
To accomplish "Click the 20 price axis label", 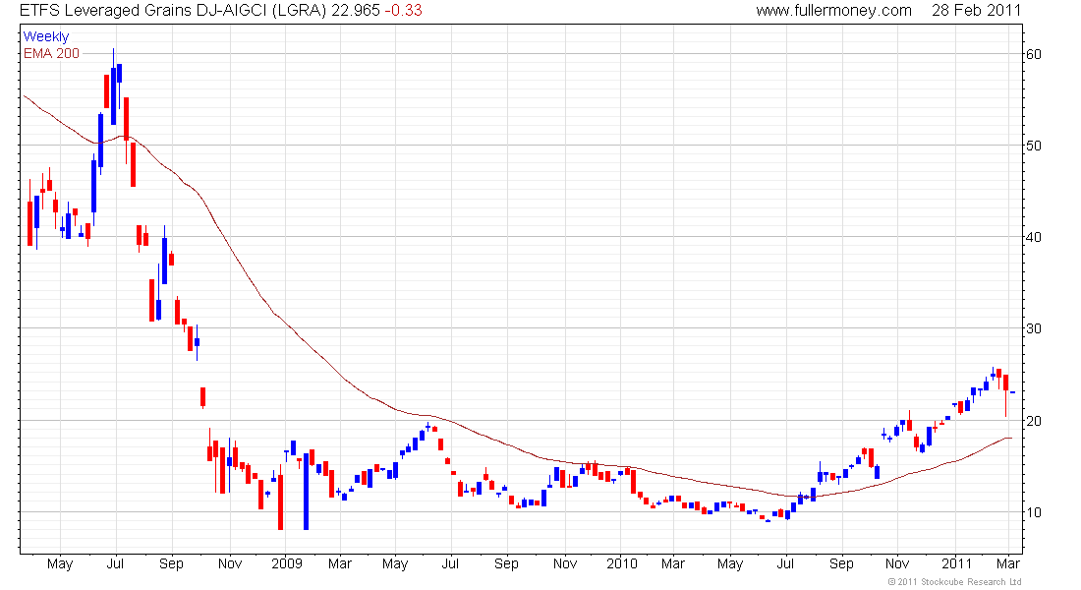I will [1034, 420].
